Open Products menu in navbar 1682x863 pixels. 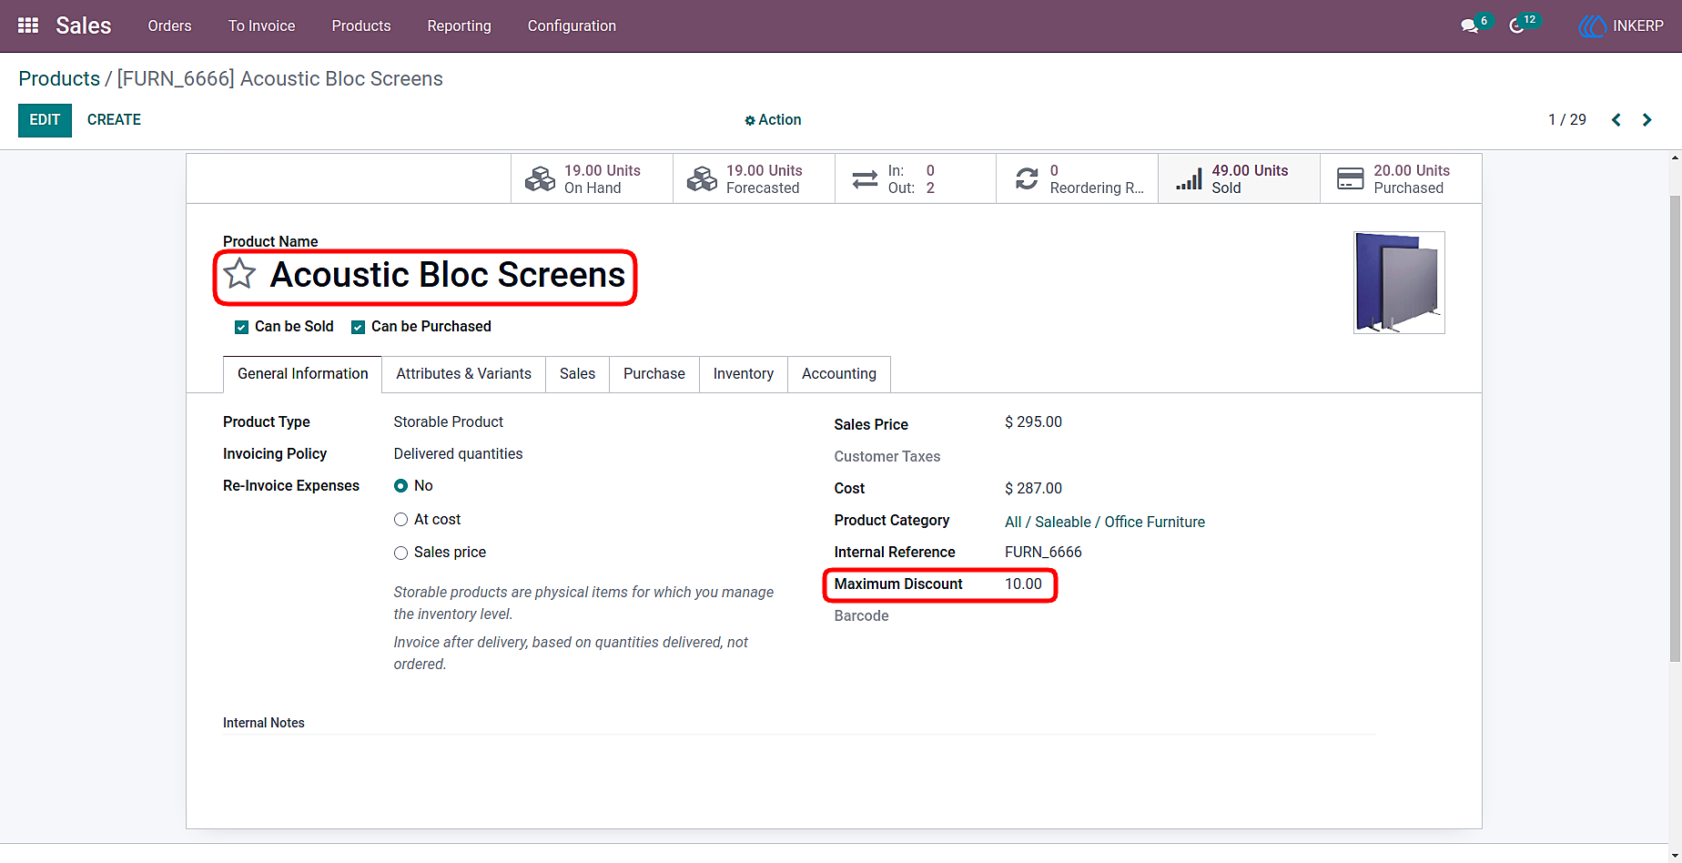[x=361, y=25]
